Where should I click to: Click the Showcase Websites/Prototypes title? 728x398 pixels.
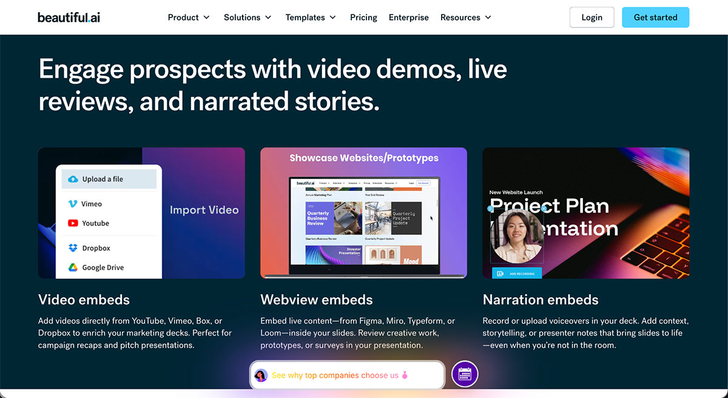click(363, 158)
